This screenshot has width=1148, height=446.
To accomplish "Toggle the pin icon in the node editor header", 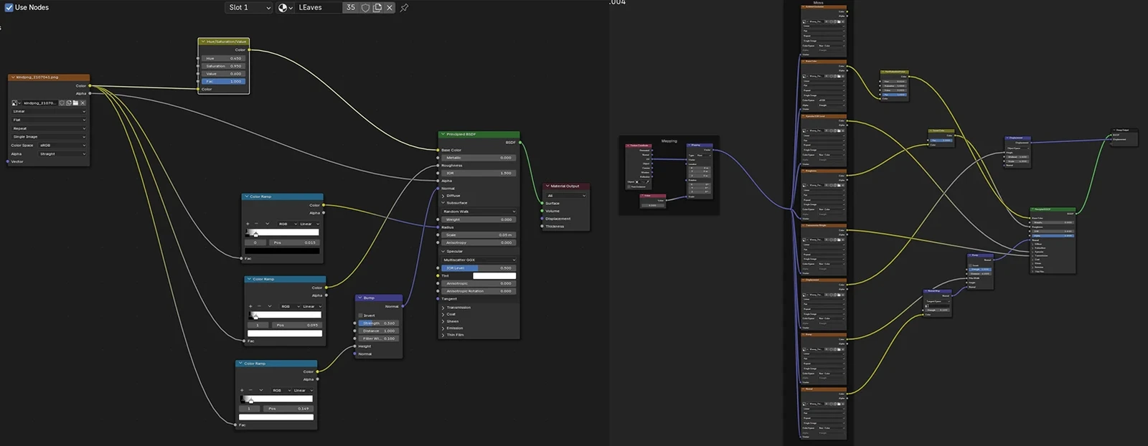I will point(405,7).
